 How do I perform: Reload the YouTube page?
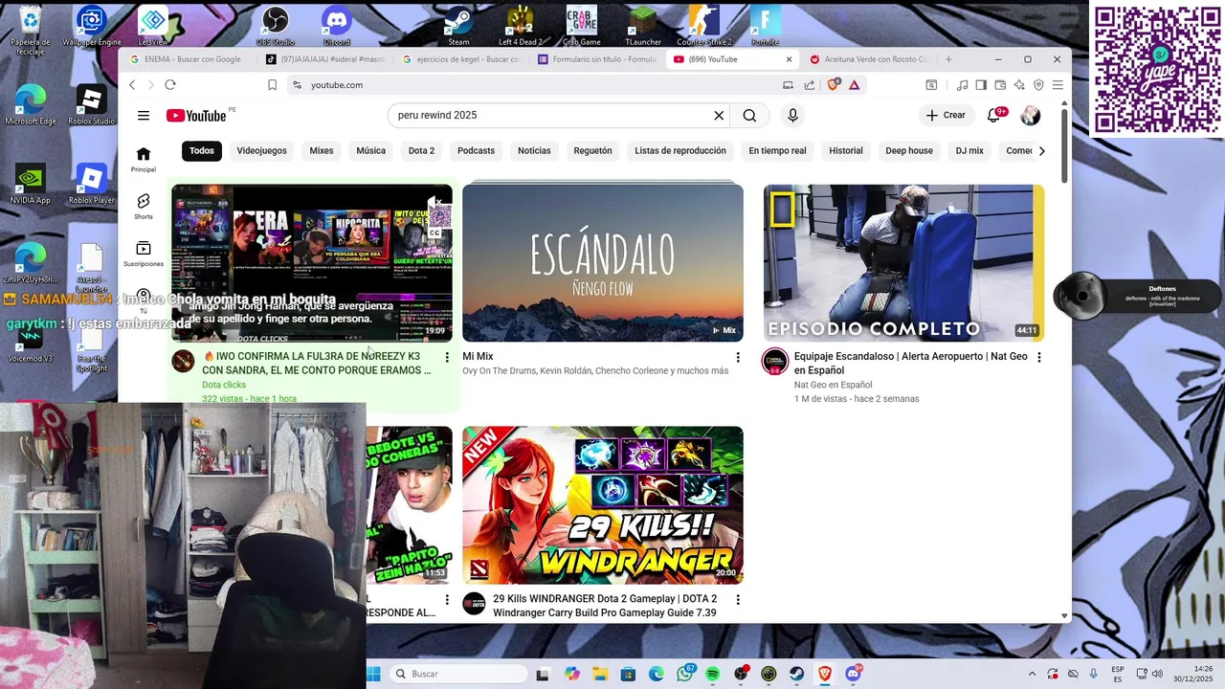[x=170, y=85]
